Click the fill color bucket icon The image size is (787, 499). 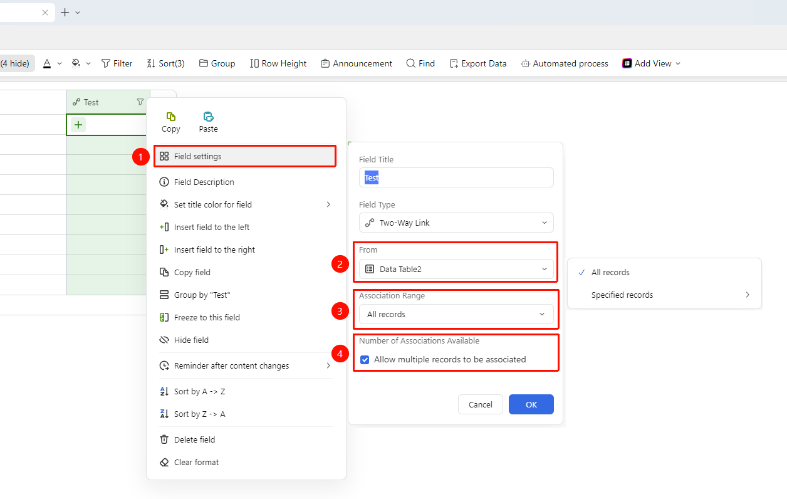tap(76, 63)
